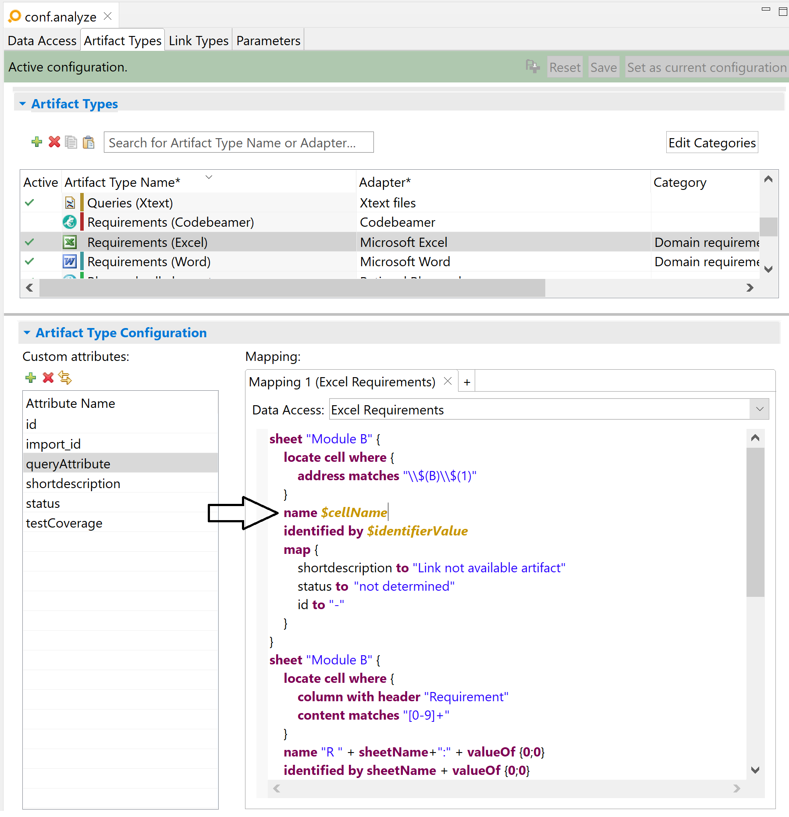
Task: Open the Data Access Excel Requirements dropdown
Action: click(760, 409)
